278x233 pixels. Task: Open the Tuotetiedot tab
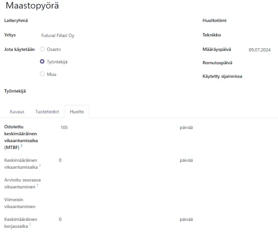point(47,112)
